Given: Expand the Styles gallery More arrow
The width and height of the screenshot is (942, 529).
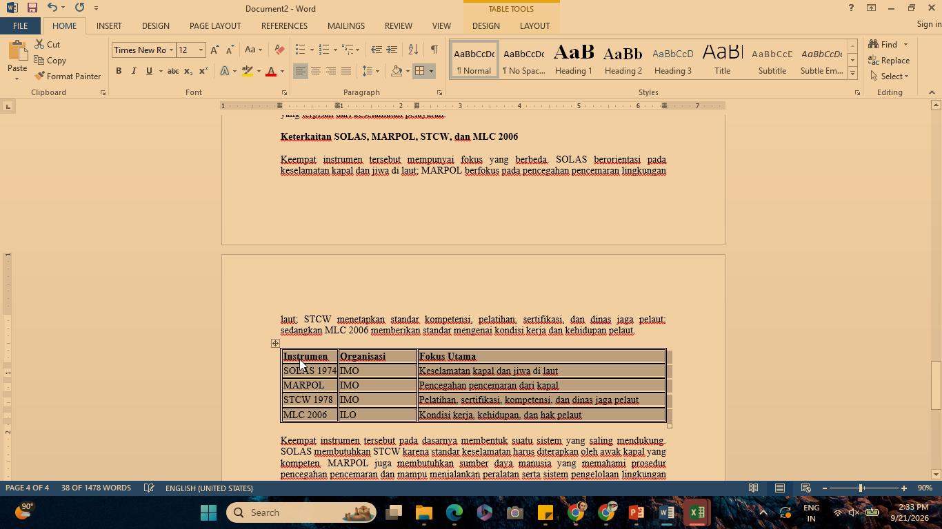Looking at the screenshot, I should point(852,73).
